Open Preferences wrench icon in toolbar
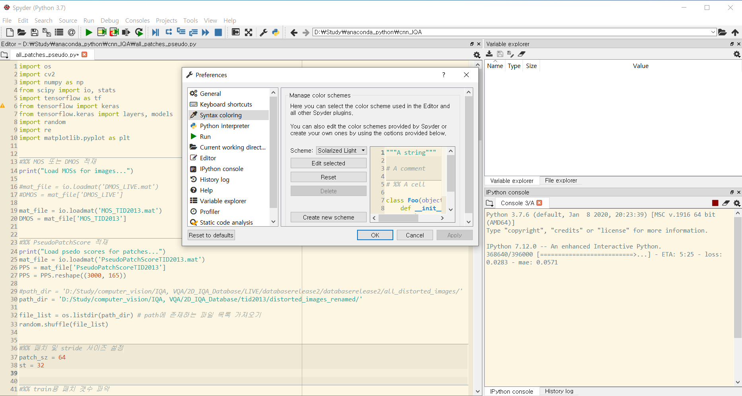The height and width of the screenshot is (396, 742). [x=264, y=32]
